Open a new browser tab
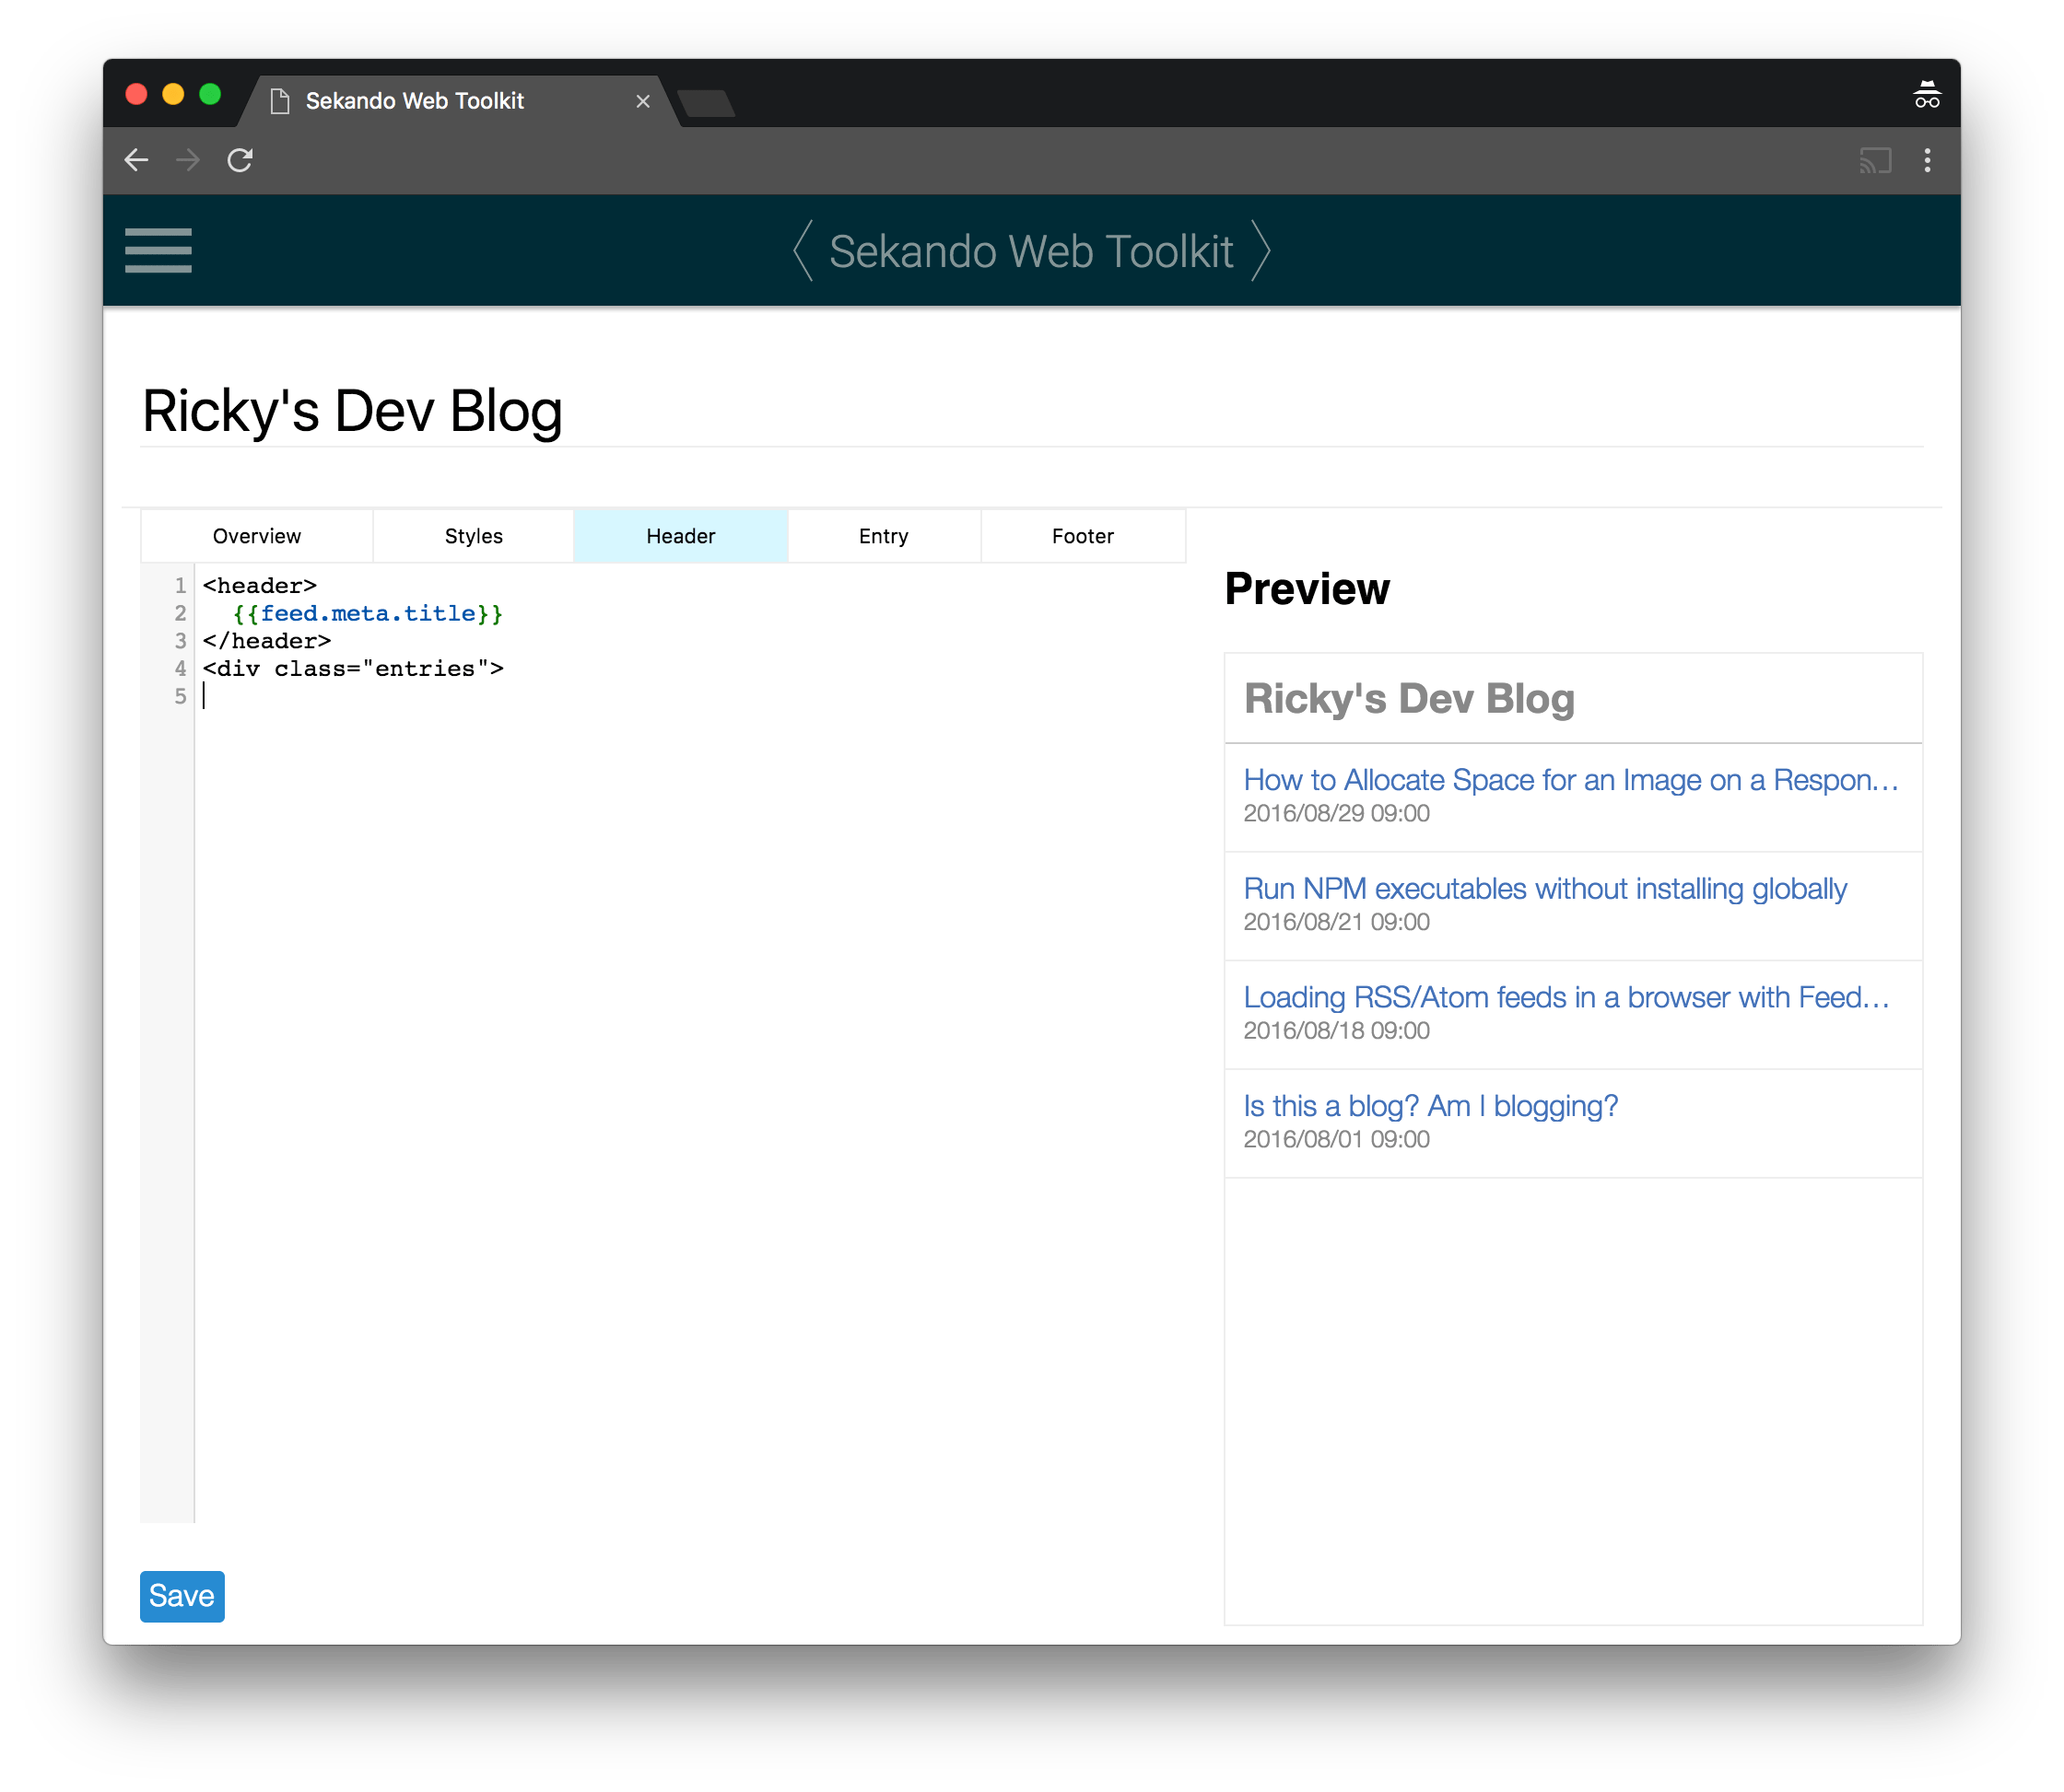The height and width of the screenshot is (1792, 2064). [707, 103]
